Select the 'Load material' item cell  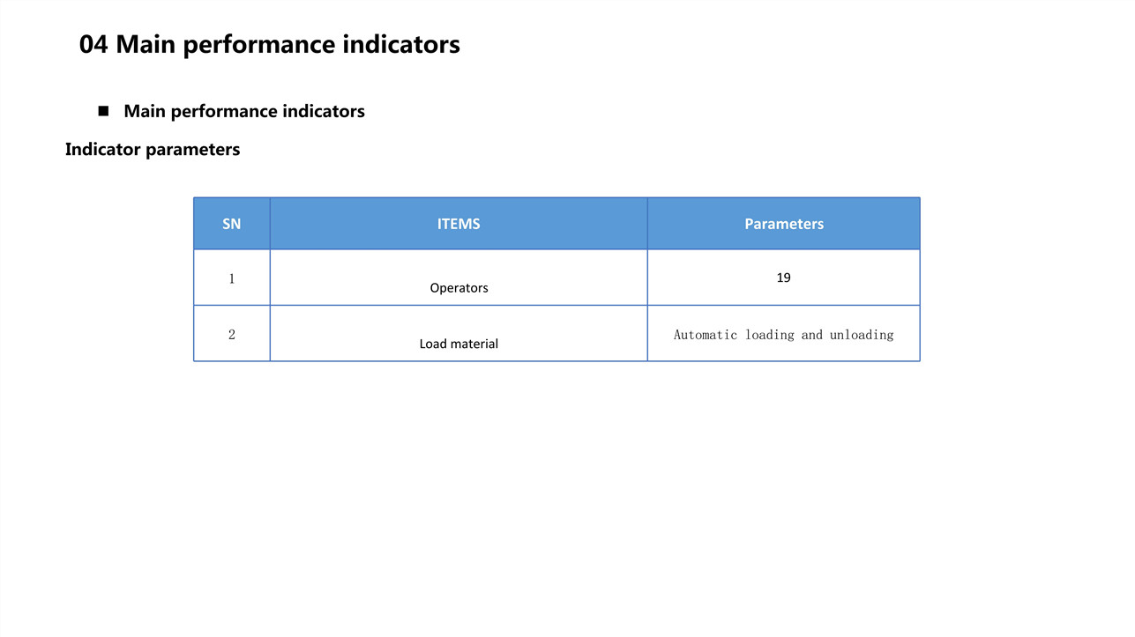coord(459,333)
